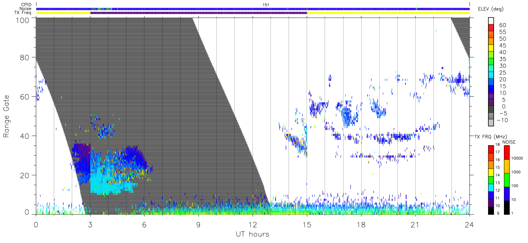Click x-axis tick label "18" under UT hours
The width and height of the screenshot is (528, 243).
coord(361,224)
